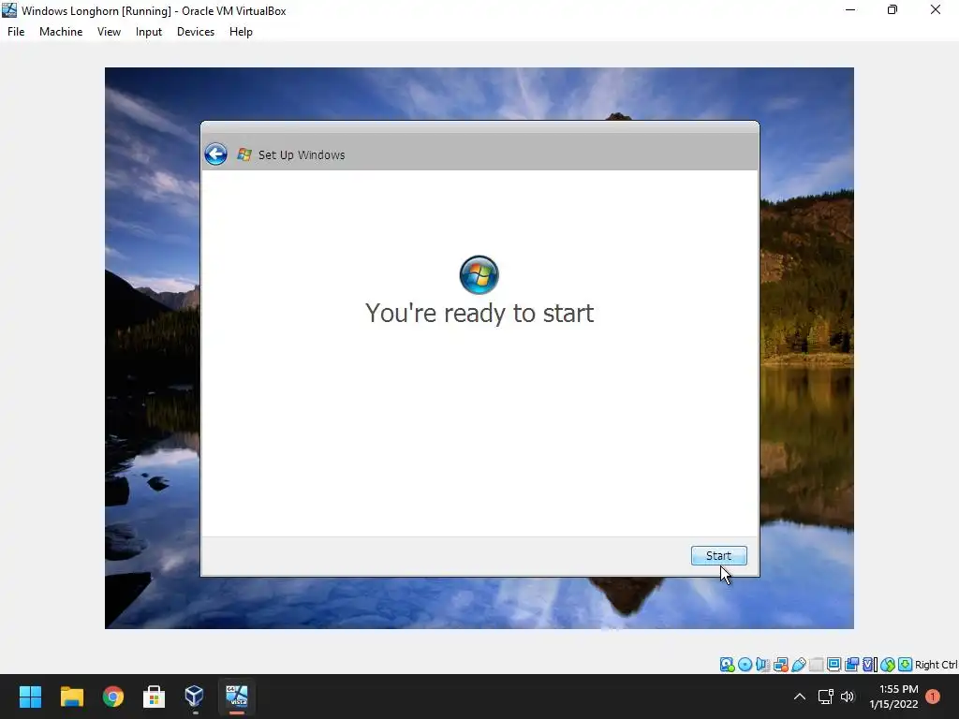This screenshot has width=959, height=719.
Task: Open the Devices menu
Action: coord(196,32)
